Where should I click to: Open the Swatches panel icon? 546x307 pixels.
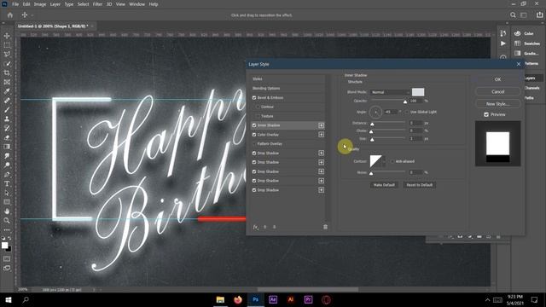pyautogui.click(x=518, y=43)
